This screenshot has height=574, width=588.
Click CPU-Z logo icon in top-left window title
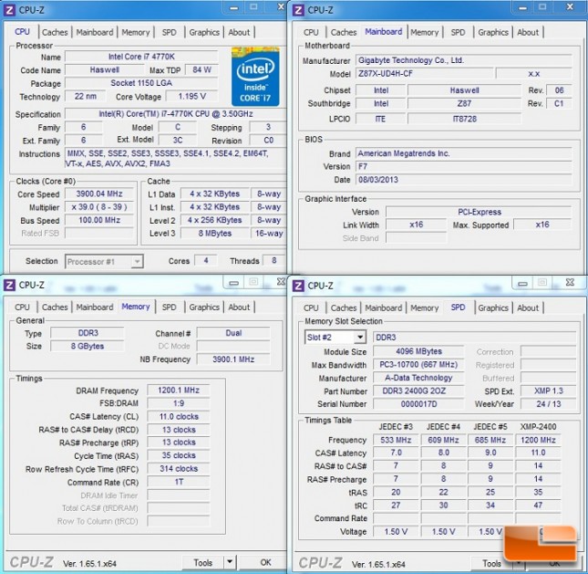9,10
